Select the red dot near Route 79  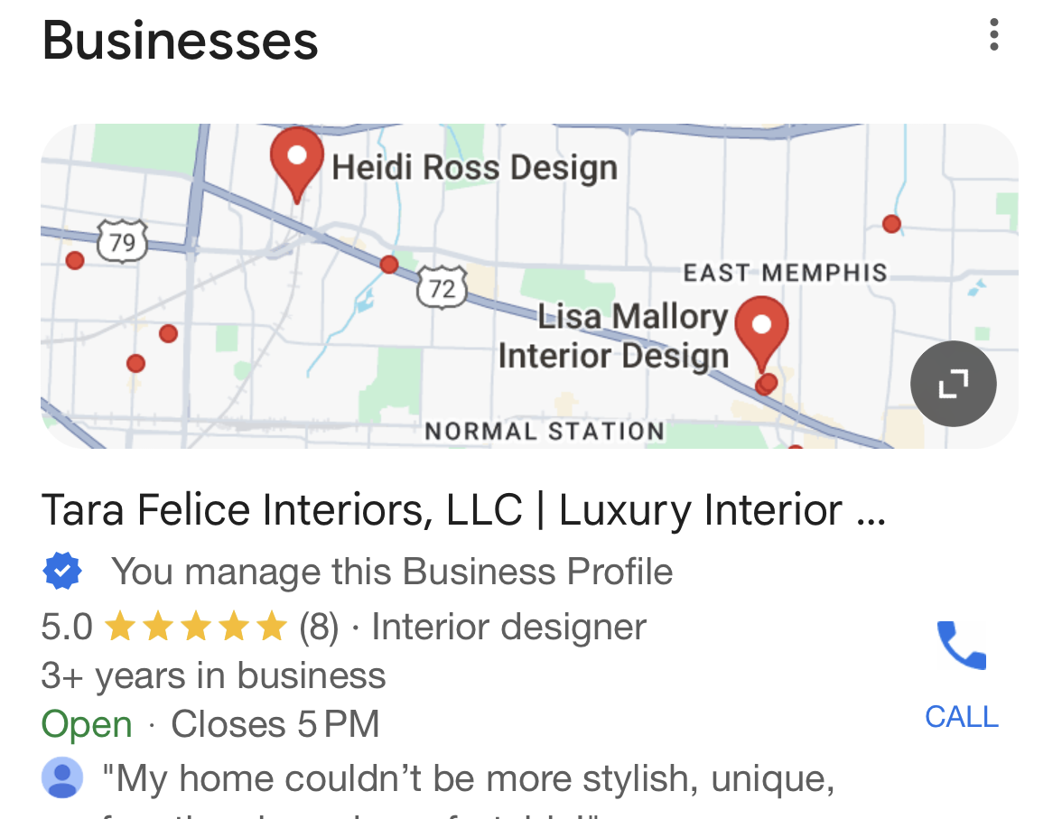pyautogui.click(x=74, y=260)
